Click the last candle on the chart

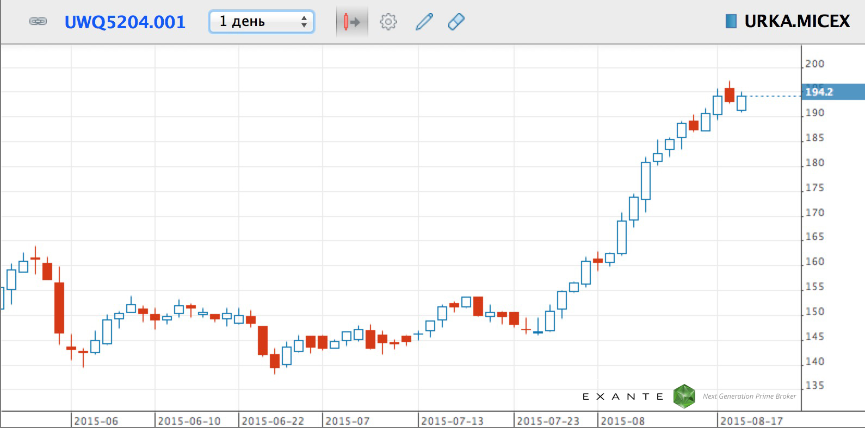click(x=742, y=103)
